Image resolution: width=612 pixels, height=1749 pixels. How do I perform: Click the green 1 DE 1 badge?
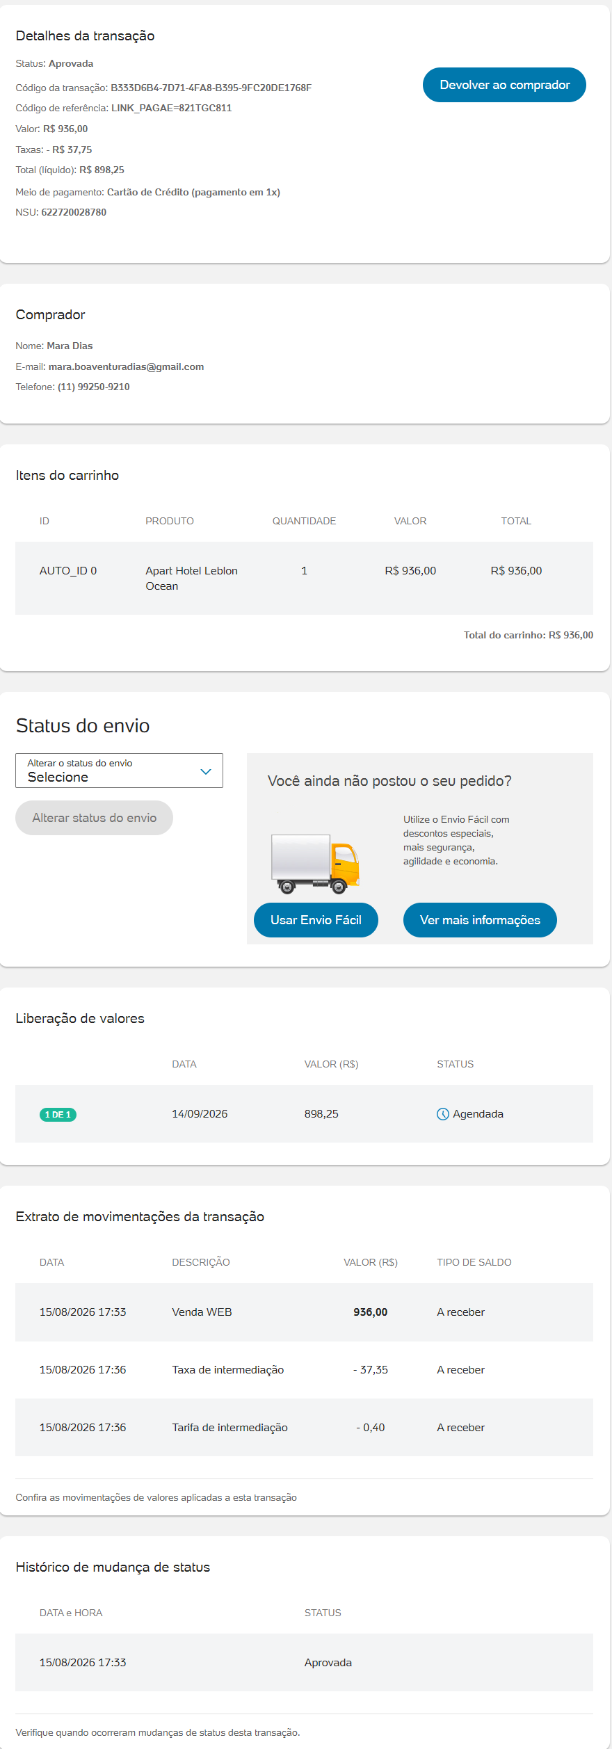pyautogui.click(x=58, y=1115)
